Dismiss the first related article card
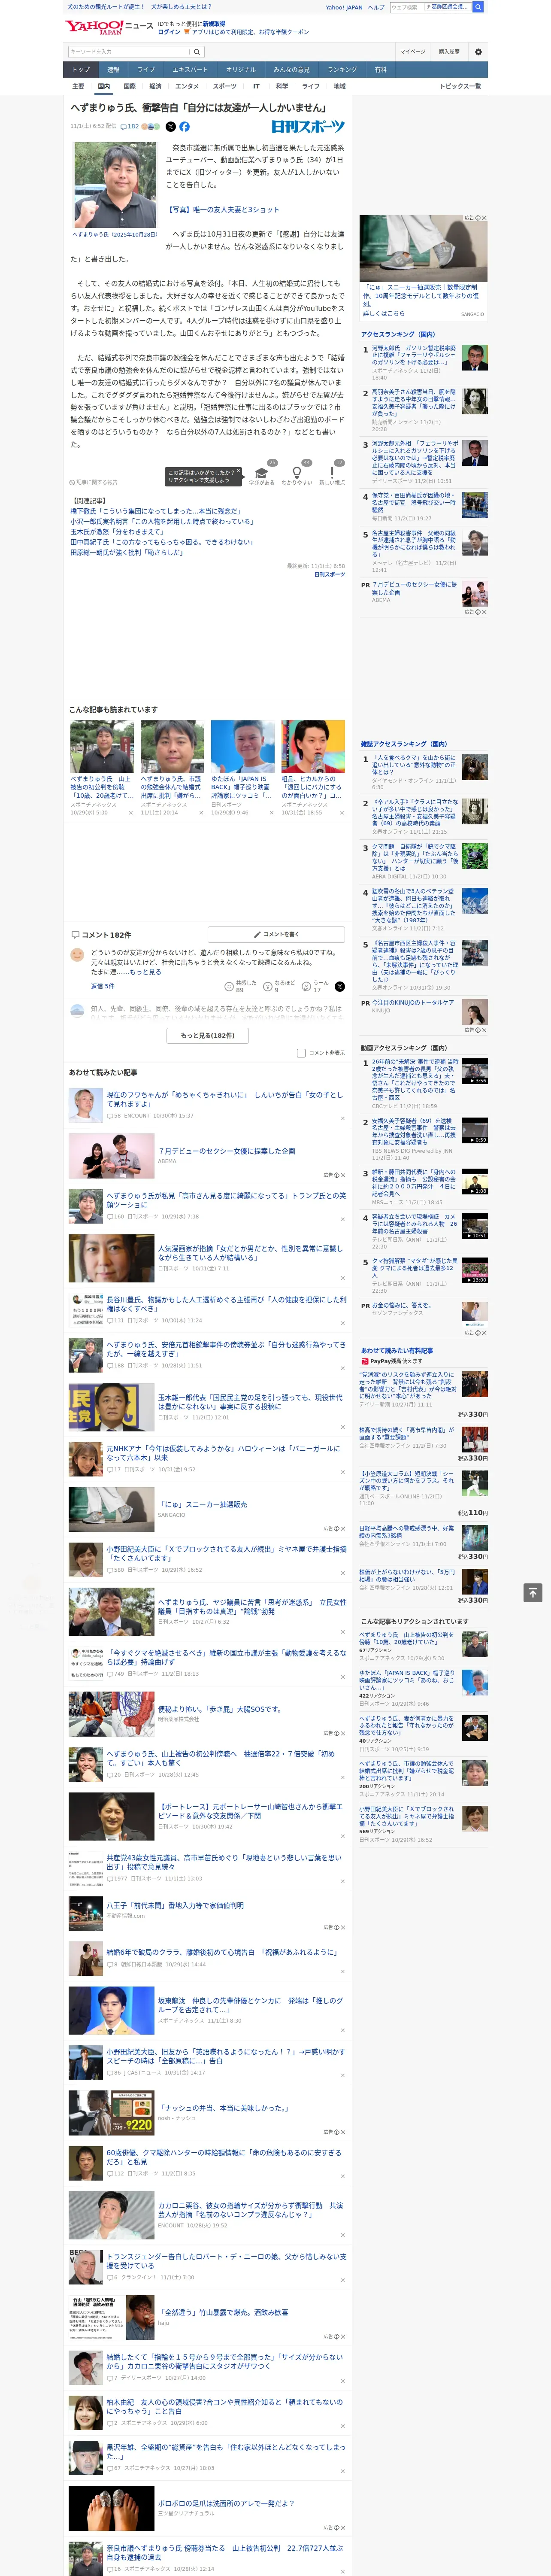The height and width of the screenshot is (2576, 551). pyautogui.click(x=131, y=813)
